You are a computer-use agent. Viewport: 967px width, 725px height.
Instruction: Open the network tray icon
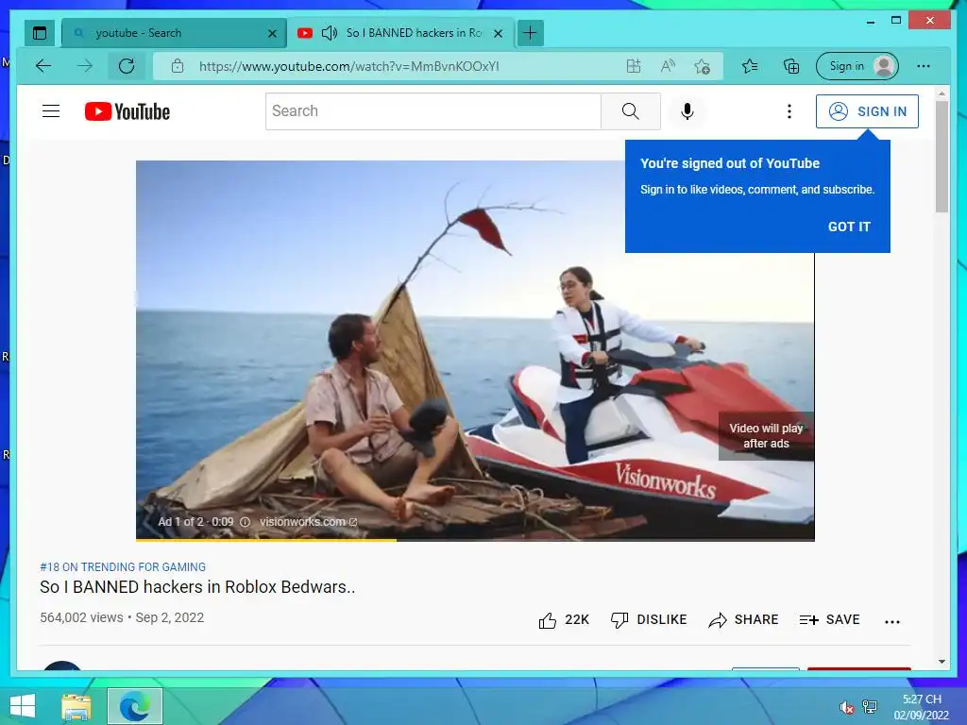pos(870,707)
